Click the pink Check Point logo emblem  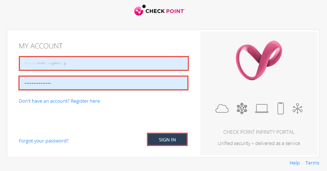(139, 12)
